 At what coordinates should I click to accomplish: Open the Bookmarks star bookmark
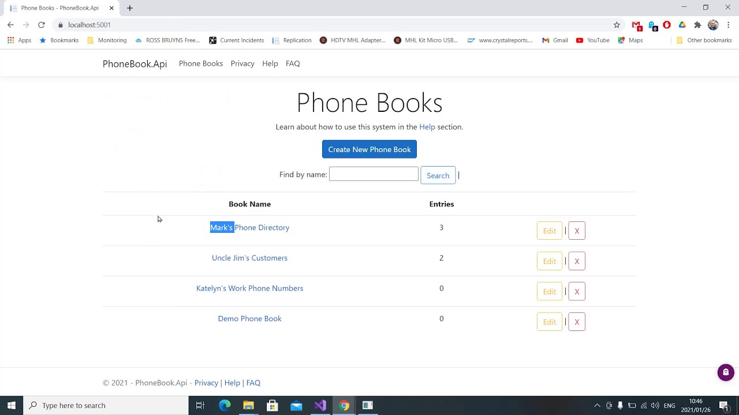59,40
